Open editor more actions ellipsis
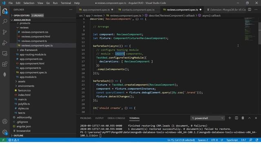 pyautogui.click(x=256, y=10)
